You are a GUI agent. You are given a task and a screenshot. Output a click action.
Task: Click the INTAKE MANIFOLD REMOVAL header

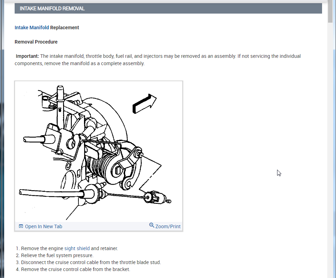pyautogui.click(x=168, y=8)
